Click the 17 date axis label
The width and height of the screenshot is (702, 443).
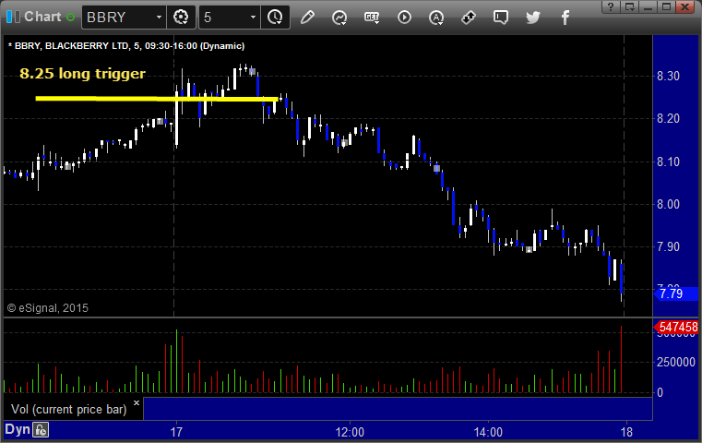pyautogui.click(x=176, y=432)
